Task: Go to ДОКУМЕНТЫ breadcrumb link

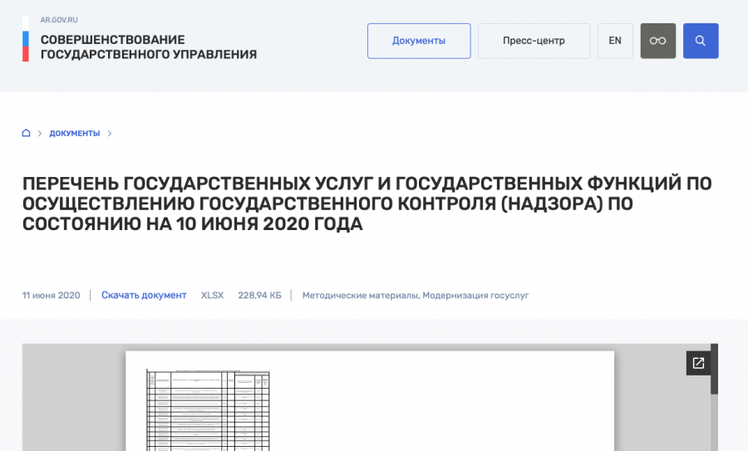Action: click(x=74, y=133)
